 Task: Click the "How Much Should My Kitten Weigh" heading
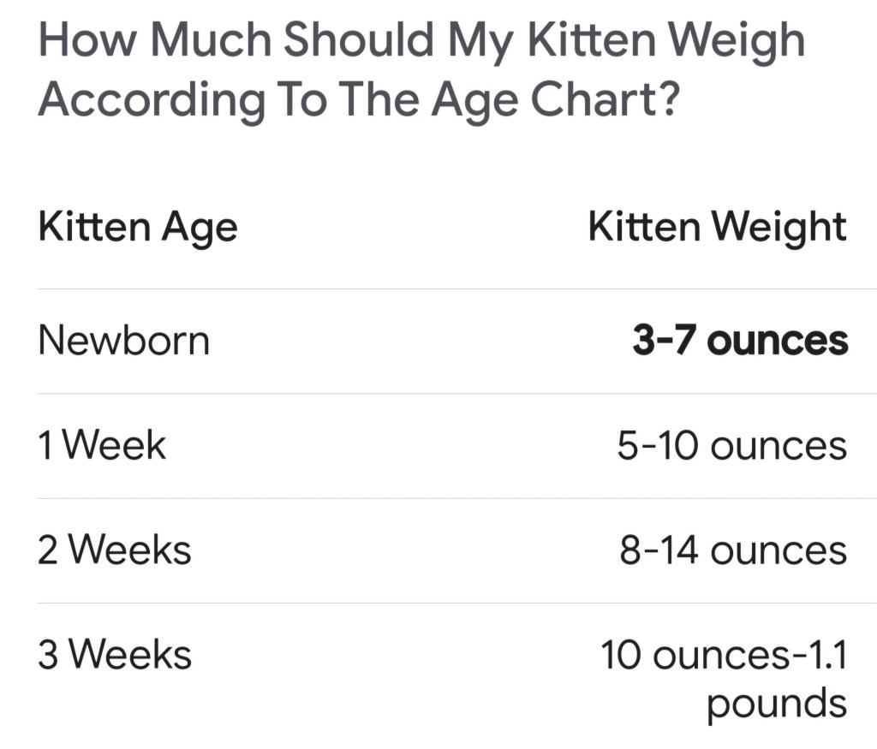tap(421, 40)
